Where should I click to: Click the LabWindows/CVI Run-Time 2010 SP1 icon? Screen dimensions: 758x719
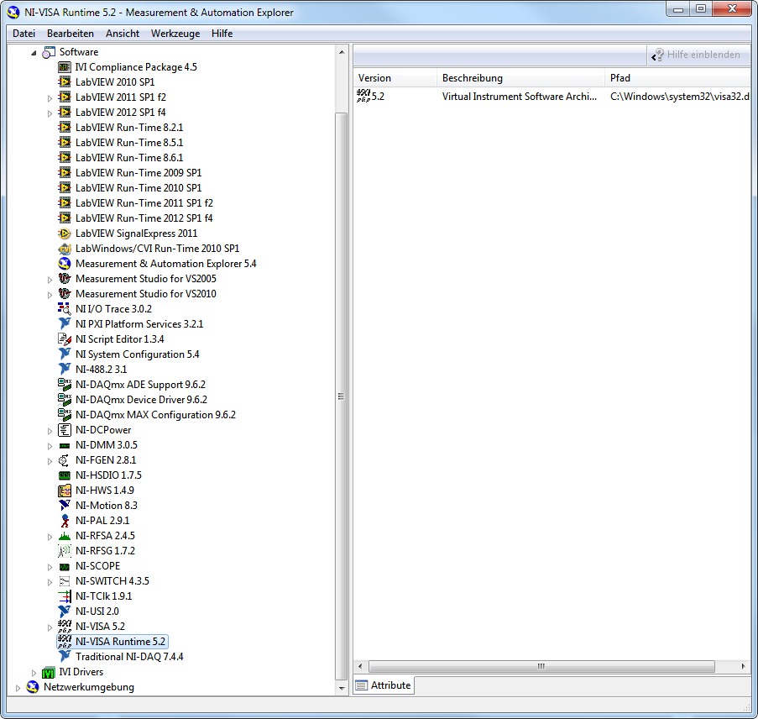65,249
